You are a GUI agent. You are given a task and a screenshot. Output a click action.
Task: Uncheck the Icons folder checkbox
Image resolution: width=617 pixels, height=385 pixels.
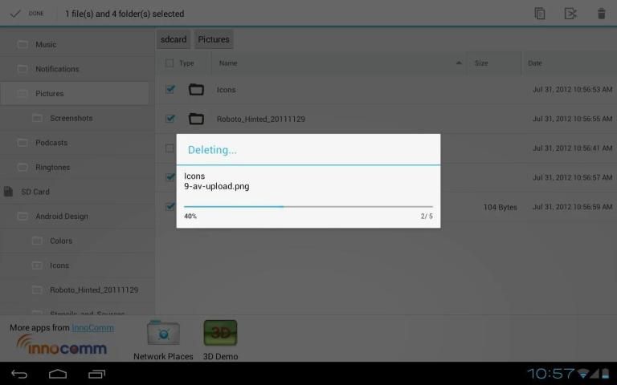click(170, 90)
